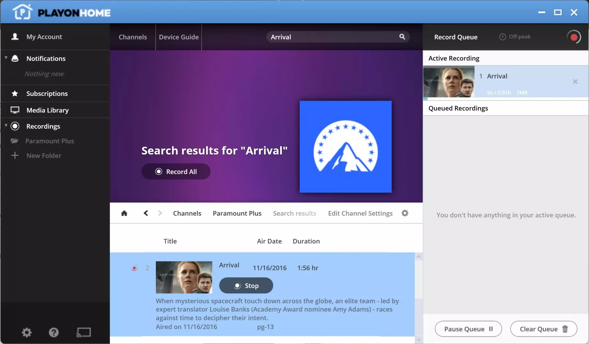Click results scrollbar up arrow
589x344 pixels.
click(419, 257)
